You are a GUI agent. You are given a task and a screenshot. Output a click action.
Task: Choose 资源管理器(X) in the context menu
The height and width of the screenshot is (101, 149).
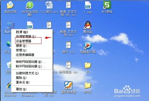32,36
